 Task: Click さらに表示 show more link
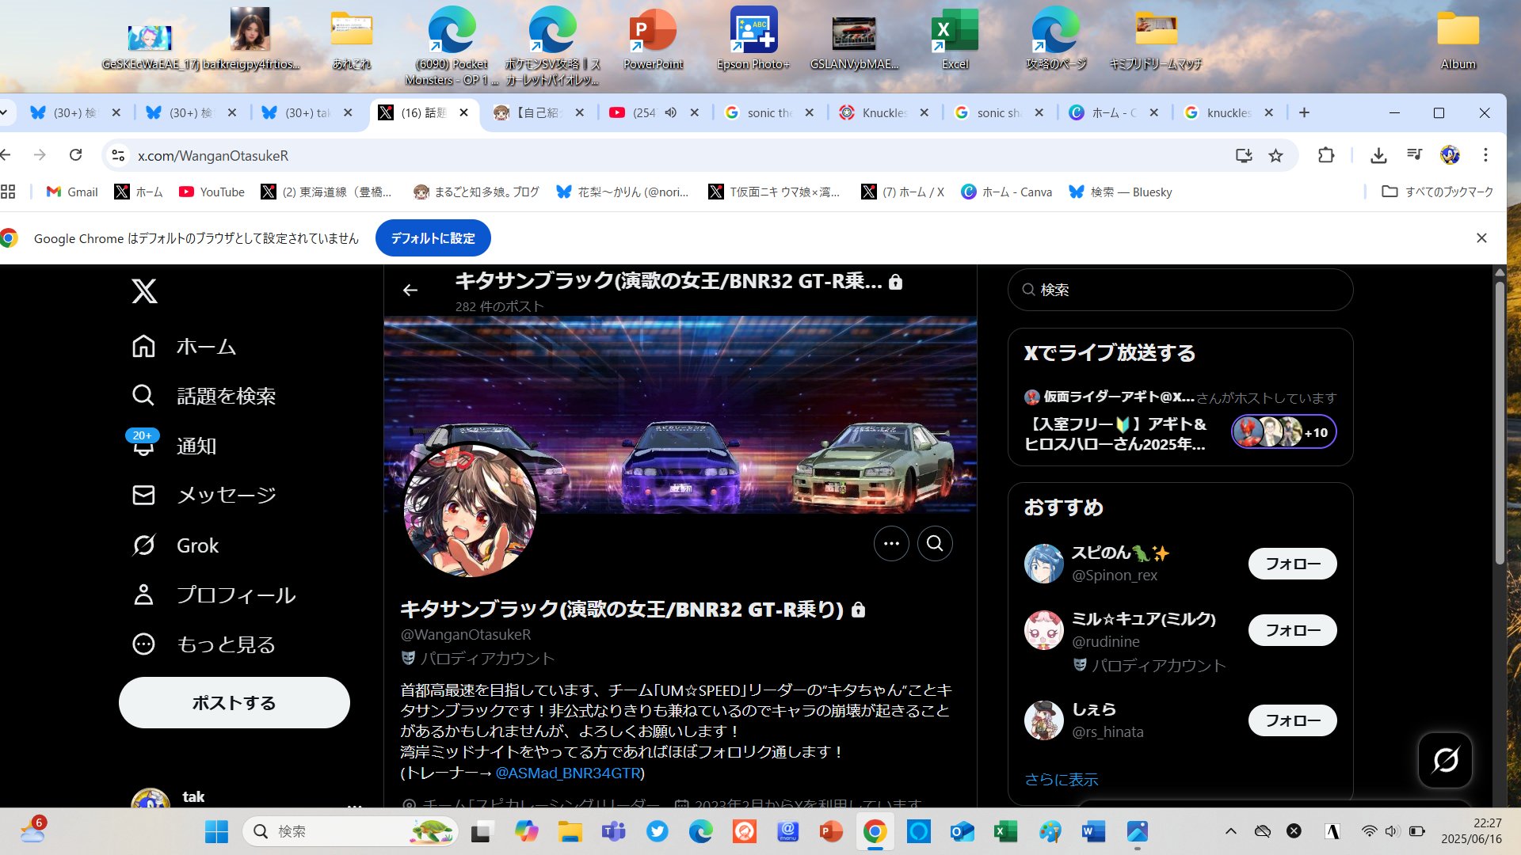[1061, 779]
